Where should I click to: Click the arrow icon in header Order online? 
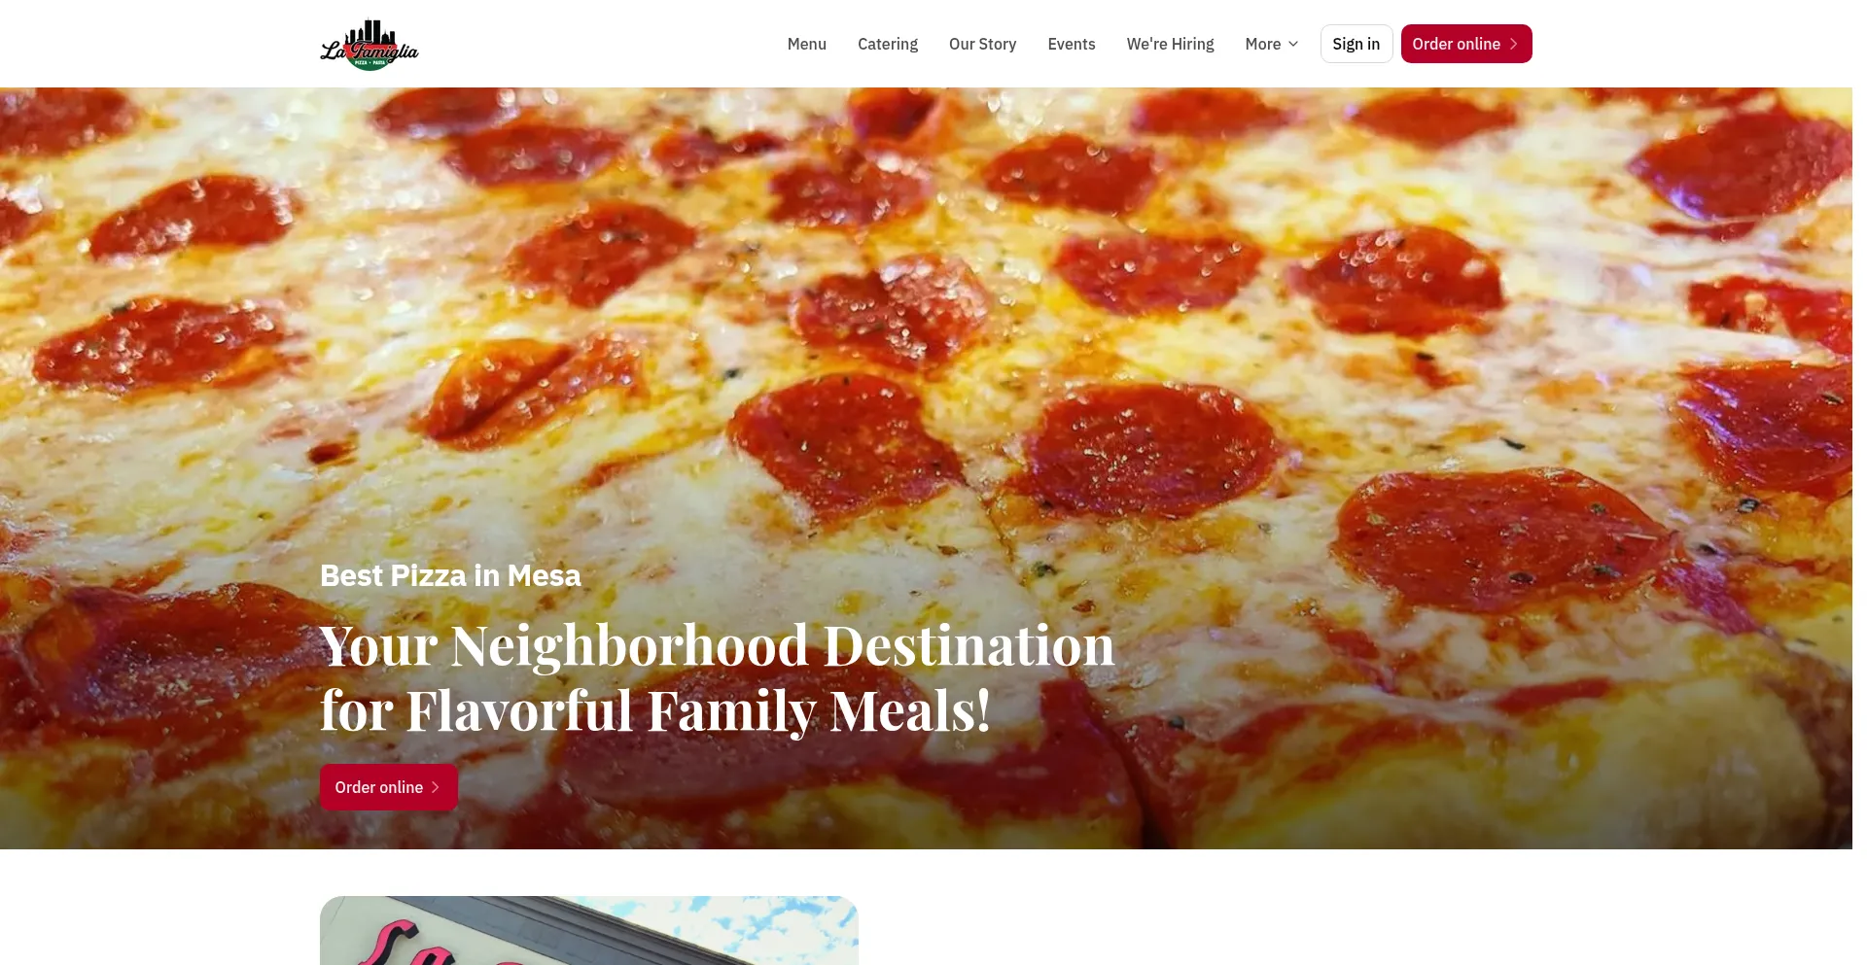coord(1513,44)
